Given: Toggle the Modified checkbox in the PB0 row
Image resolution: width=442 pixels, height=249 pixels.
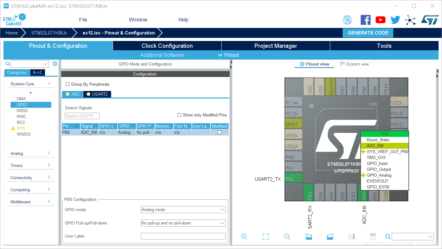Looking at the screenshot, I should pos(219,132).
